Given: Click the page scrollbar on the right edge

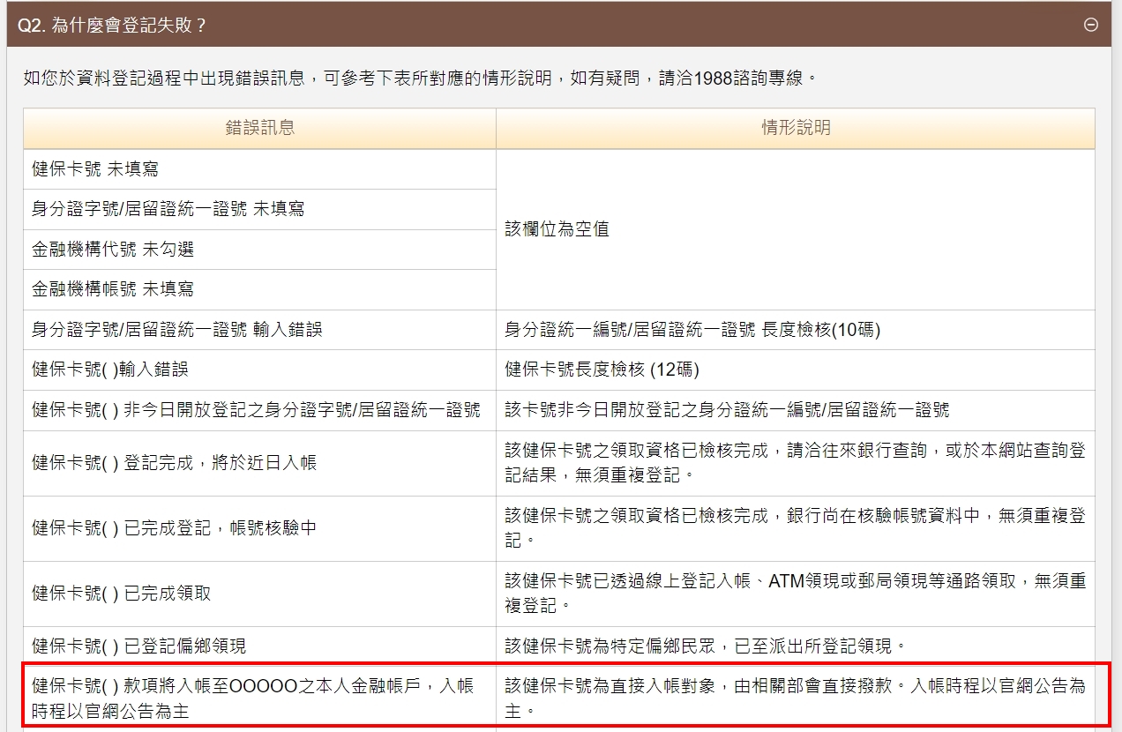Looking at the screenshot, I should pyautogui.click(x=1117, y=366).
